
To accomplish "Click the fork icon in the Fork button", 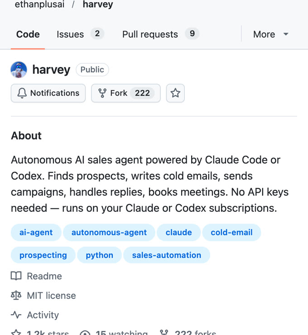I will pos(102,93).
